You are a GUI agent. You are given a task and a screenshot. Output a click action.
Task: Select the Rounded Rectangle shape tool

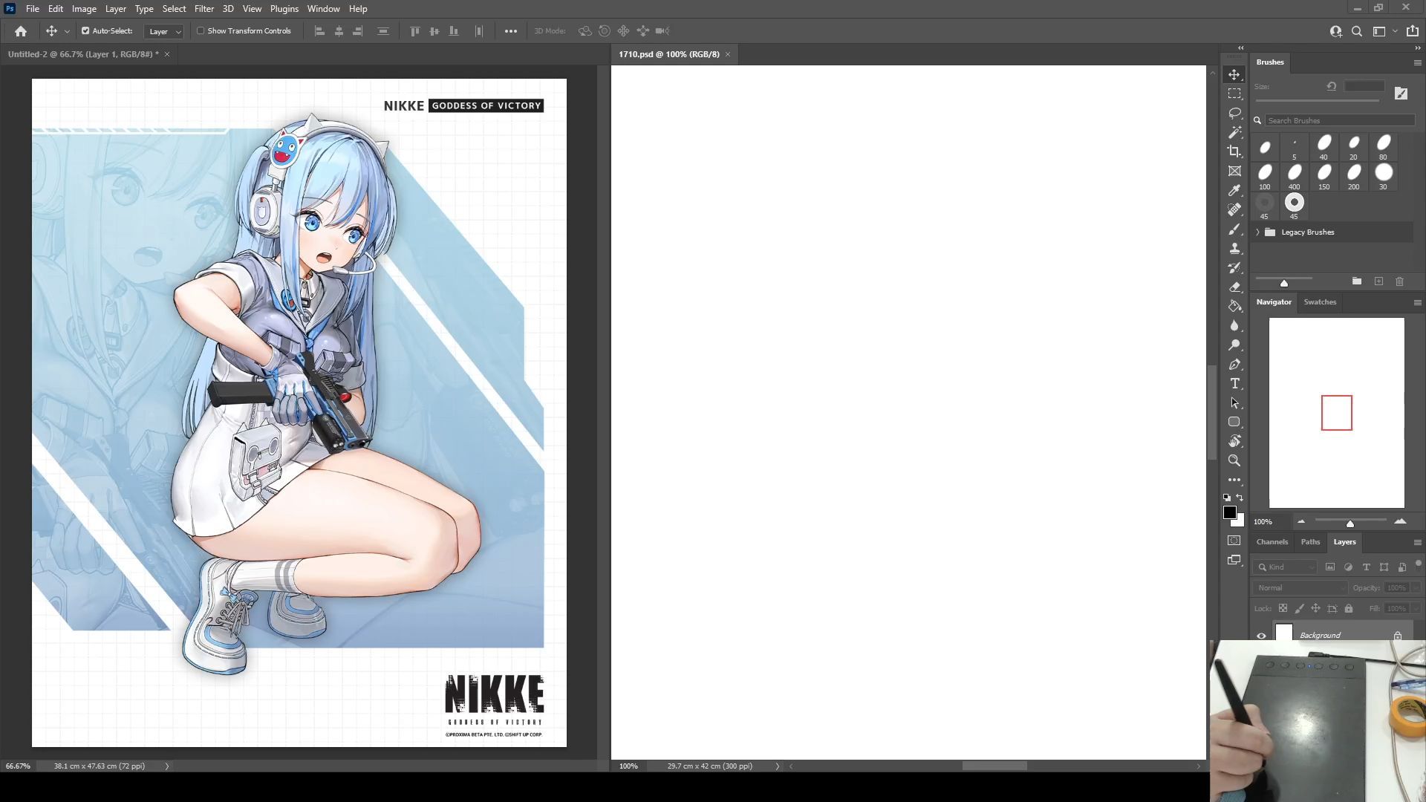1234,422
